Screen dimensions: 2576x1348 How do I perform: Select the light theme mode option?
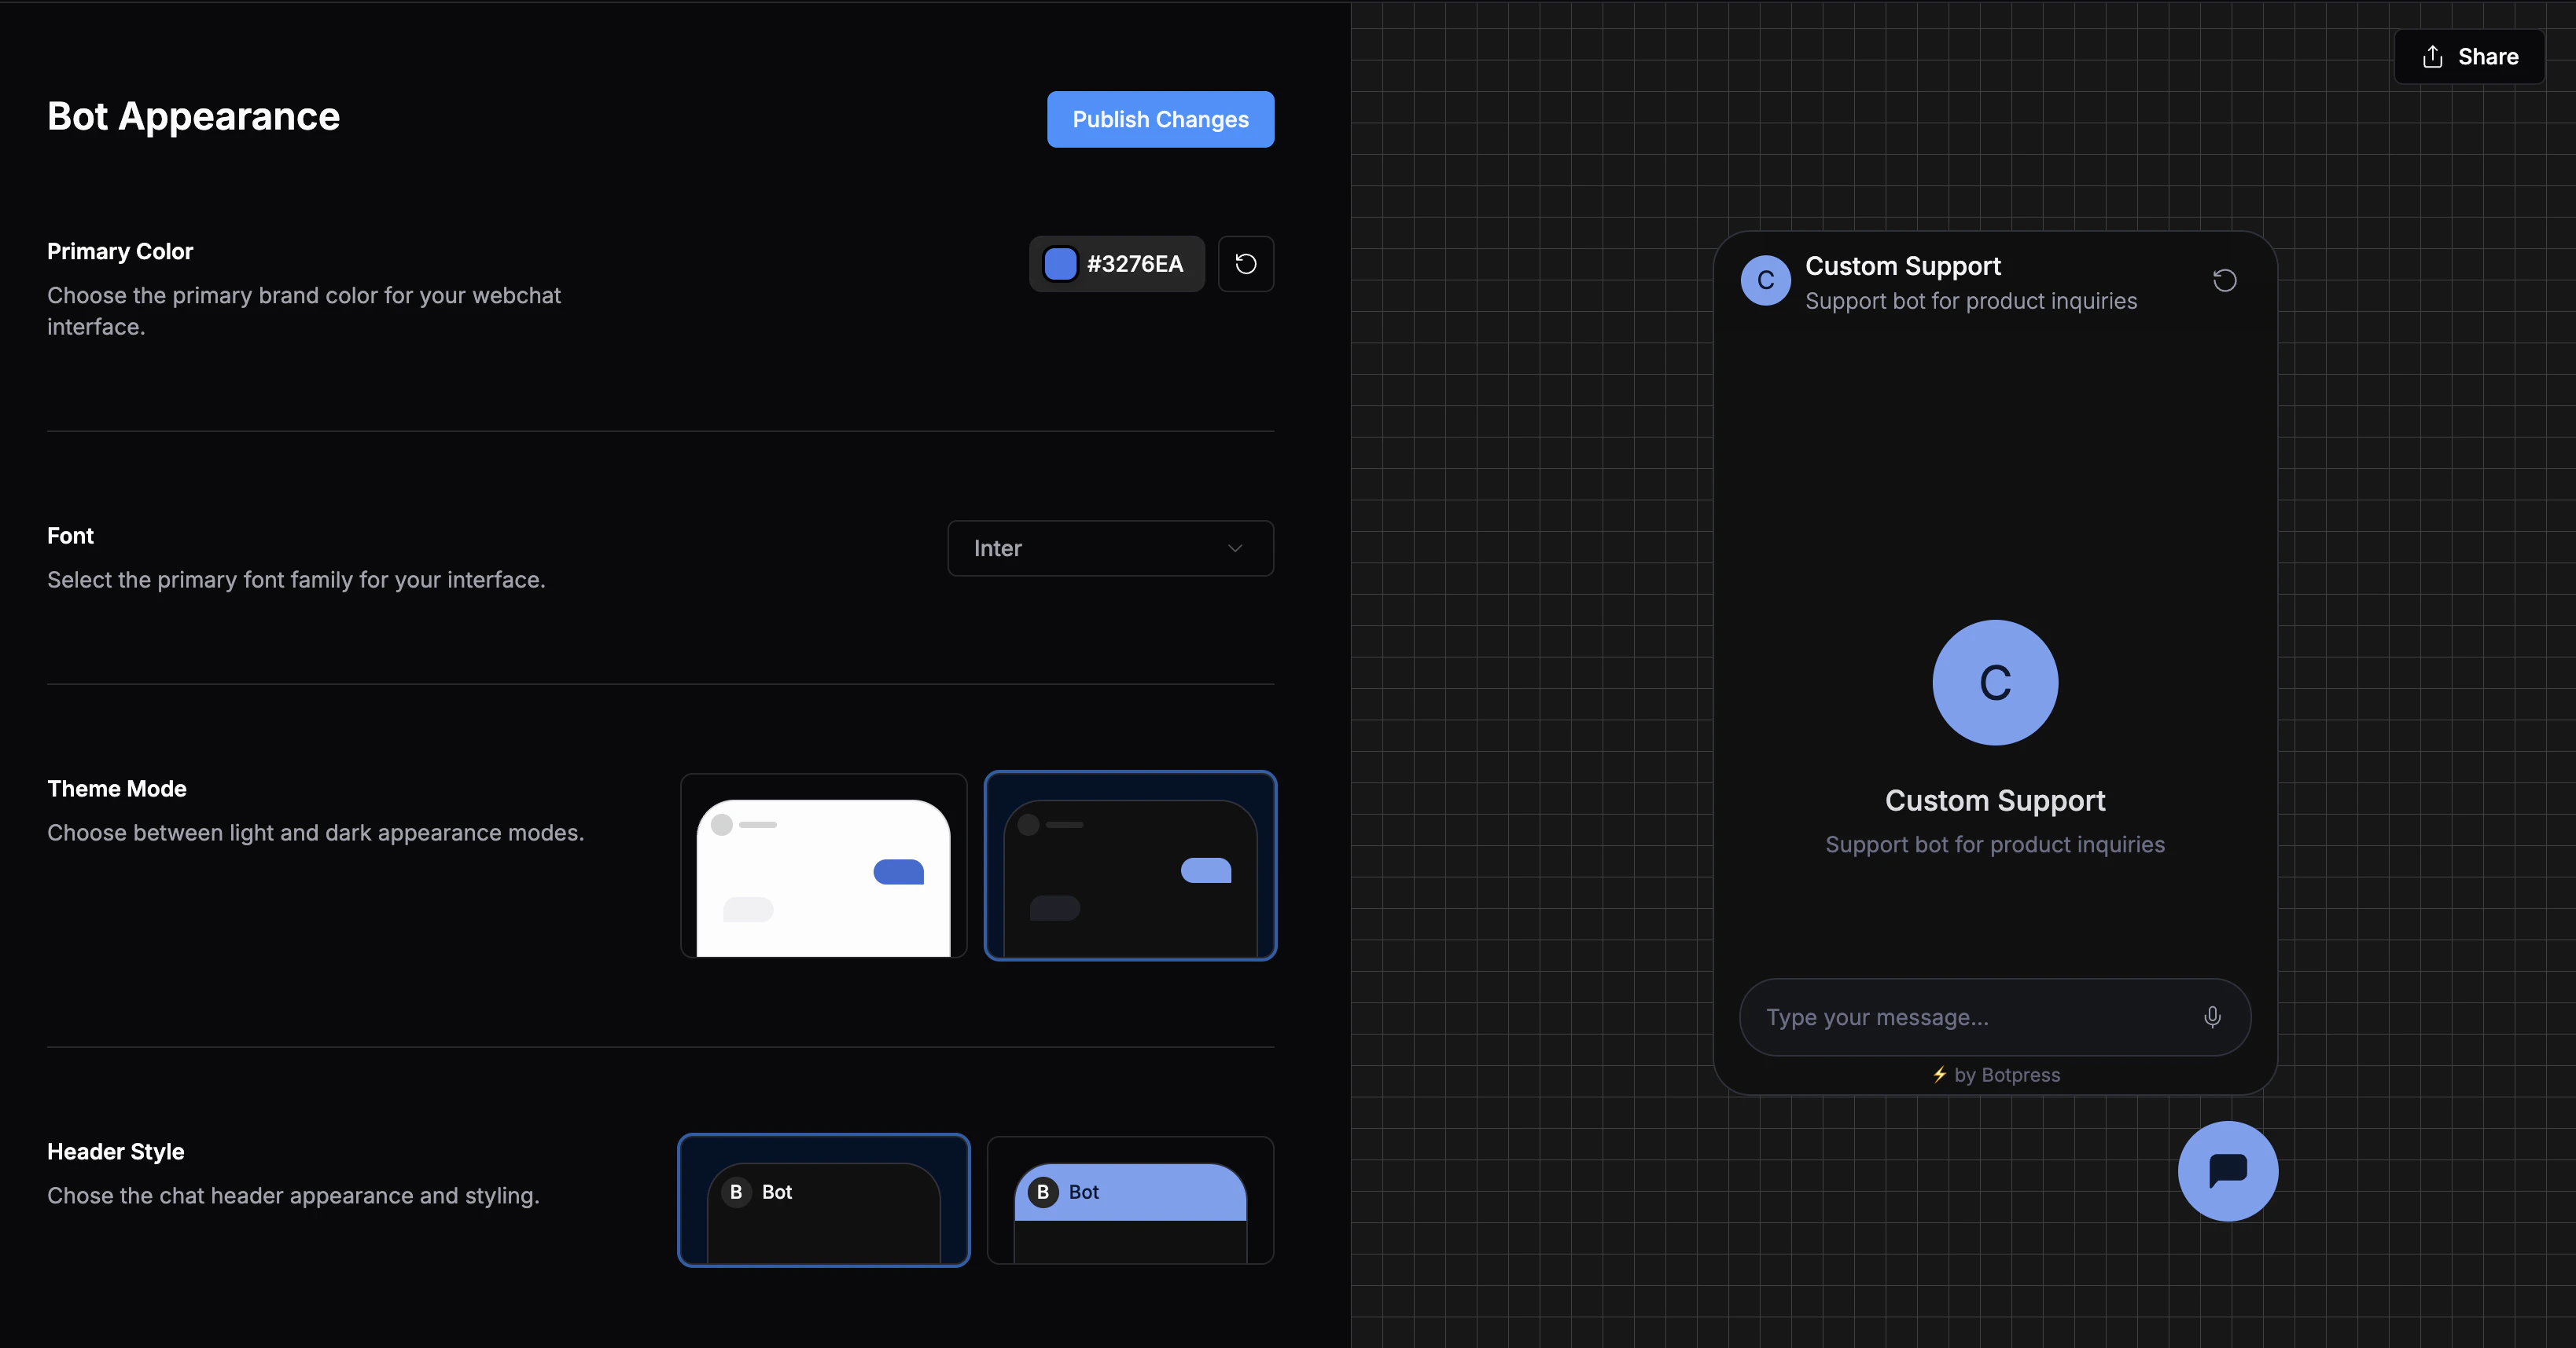coord(823,866)
